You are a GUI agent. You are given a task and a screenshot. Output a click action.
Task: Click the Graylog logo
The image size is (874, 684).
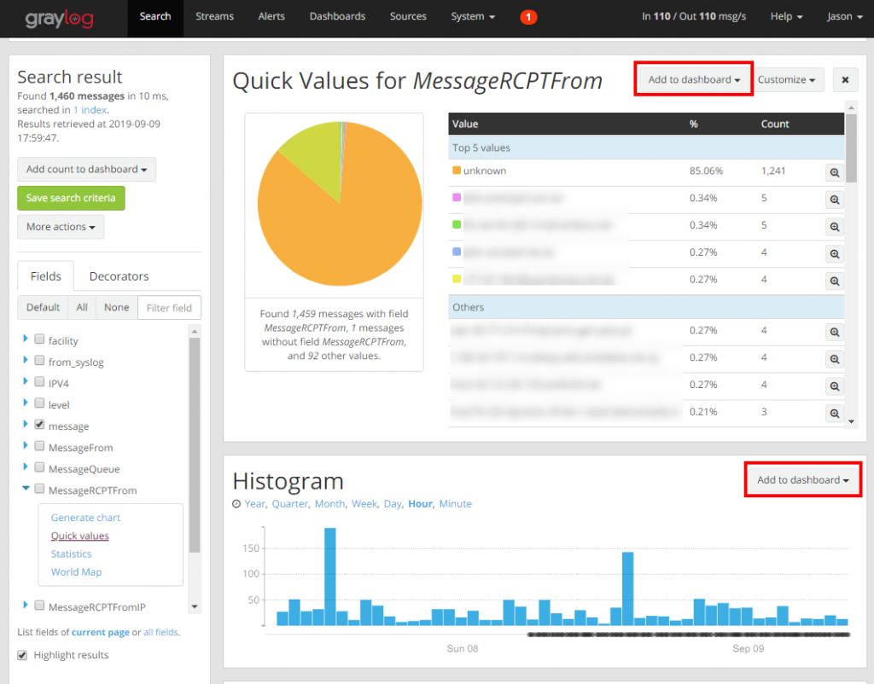[59, 18]
